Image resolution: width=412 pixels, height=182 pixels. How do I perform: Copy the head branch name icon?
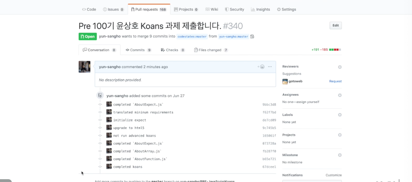click(x=252, y=36)
